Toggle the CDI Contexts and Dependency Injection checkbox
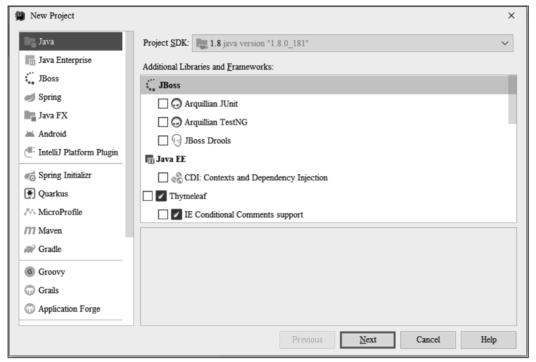The image size is (536, 362). (163, 178)
